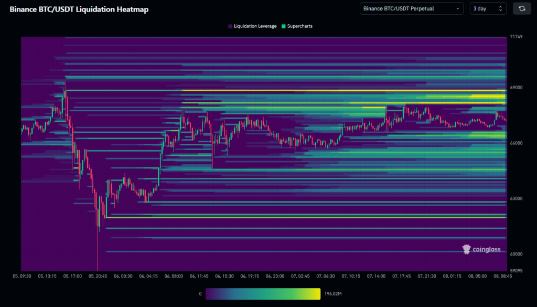537x307 pixels.
Task: Click the 69000 price axis label
Action: [x=516, y=87]
